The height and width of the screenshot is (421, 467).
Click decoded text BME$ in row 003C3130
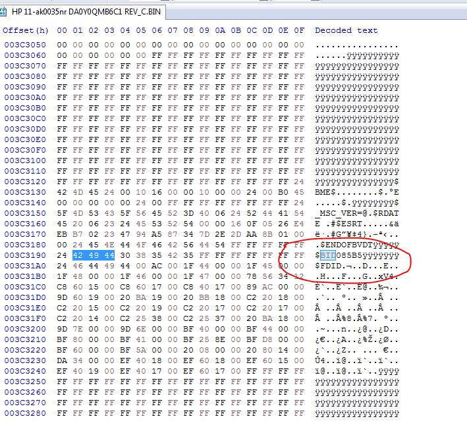(325, 192)
